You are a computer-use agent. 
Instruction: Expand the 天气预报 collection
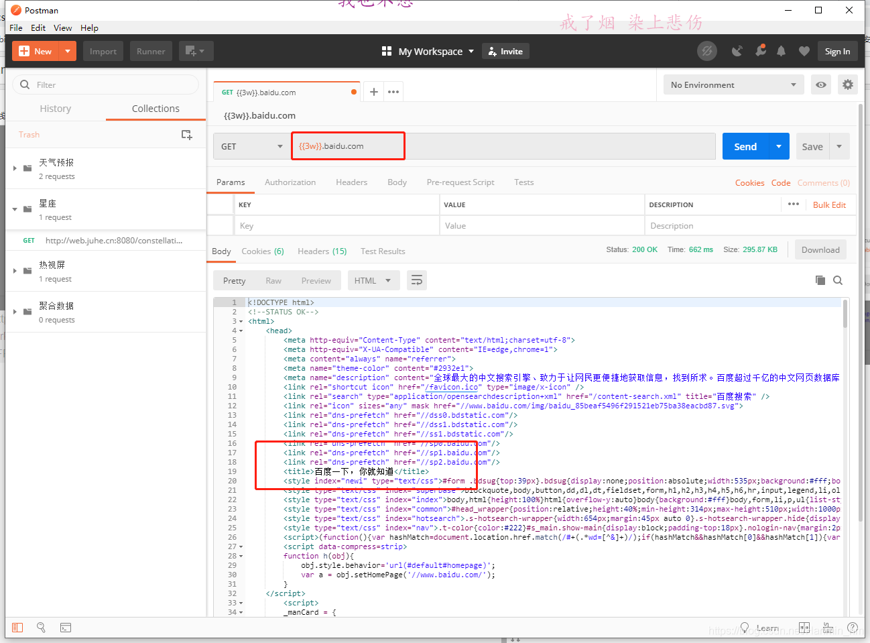[x=15, y=168]
